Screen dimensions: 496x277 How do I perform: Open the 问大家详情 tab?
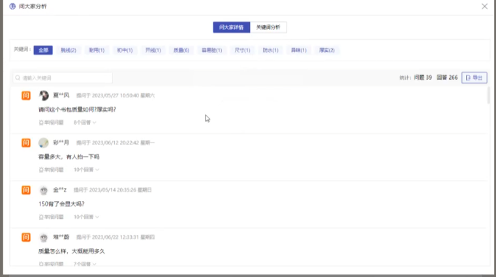231,27
